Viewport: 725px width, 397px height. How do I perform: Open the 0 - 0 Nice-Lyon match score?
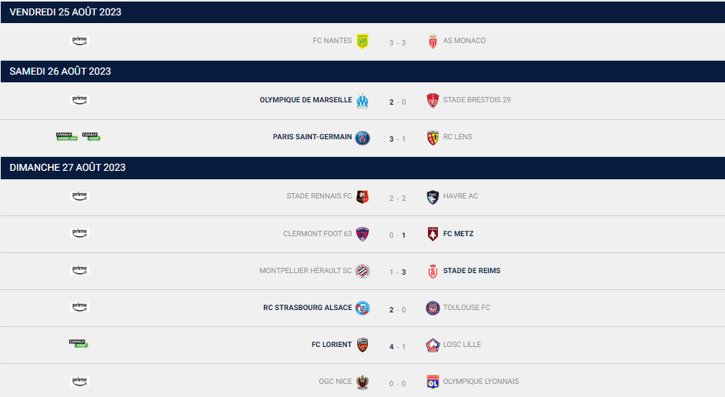click(x=397, y=382)
